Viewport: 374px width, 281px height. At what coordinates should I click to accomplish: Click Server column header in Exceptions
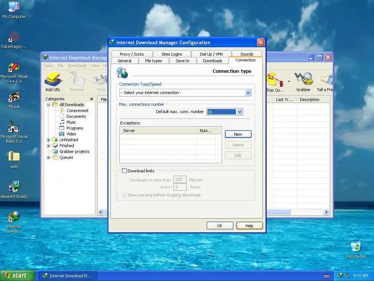[x=159, y=131]
